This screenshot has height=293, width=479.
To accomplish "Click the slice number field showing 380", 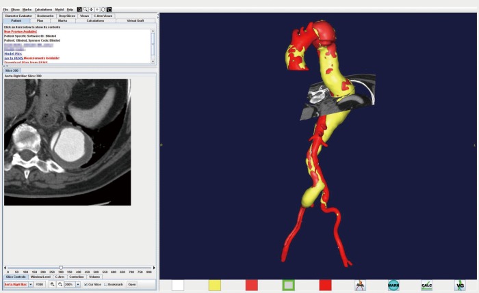I will pos(40,285).
